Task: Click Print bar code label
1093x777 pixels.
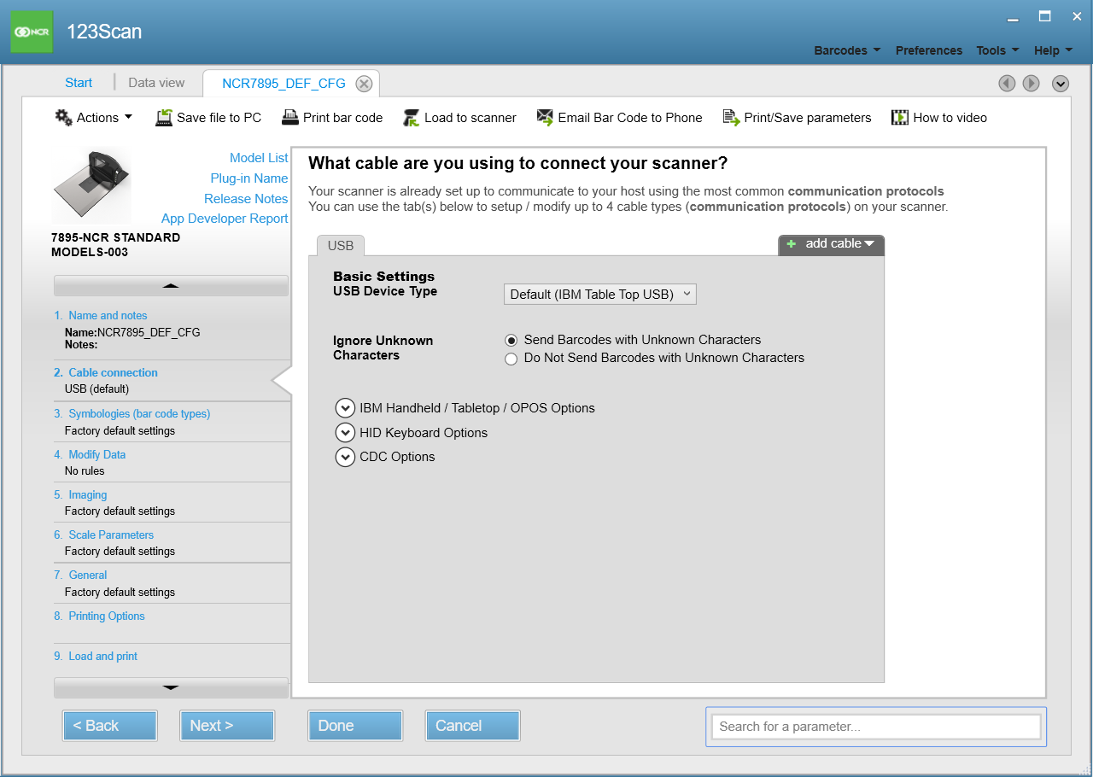Action: coord(343,118)
